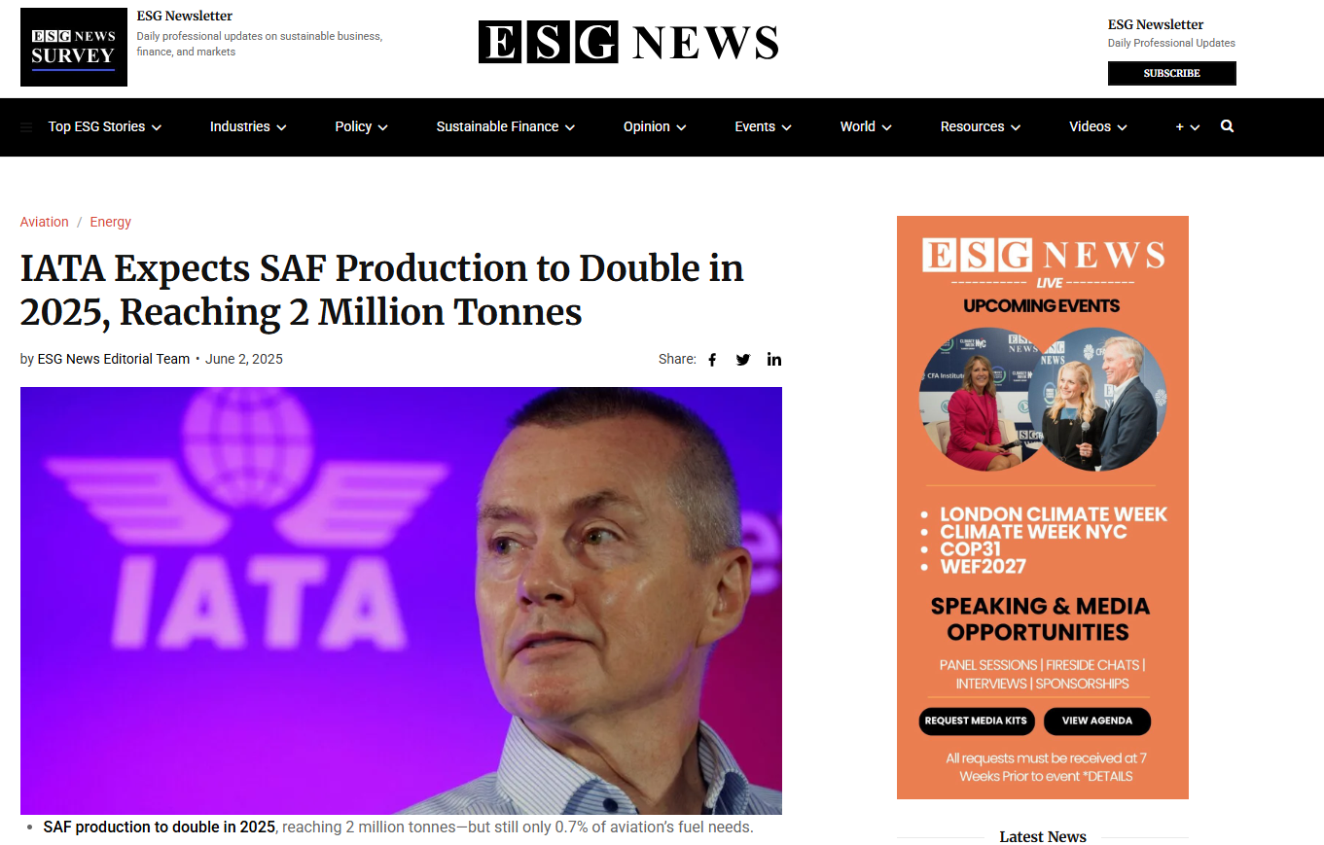Open the article's IATA featured image
1324x845 pixels.
401,601
